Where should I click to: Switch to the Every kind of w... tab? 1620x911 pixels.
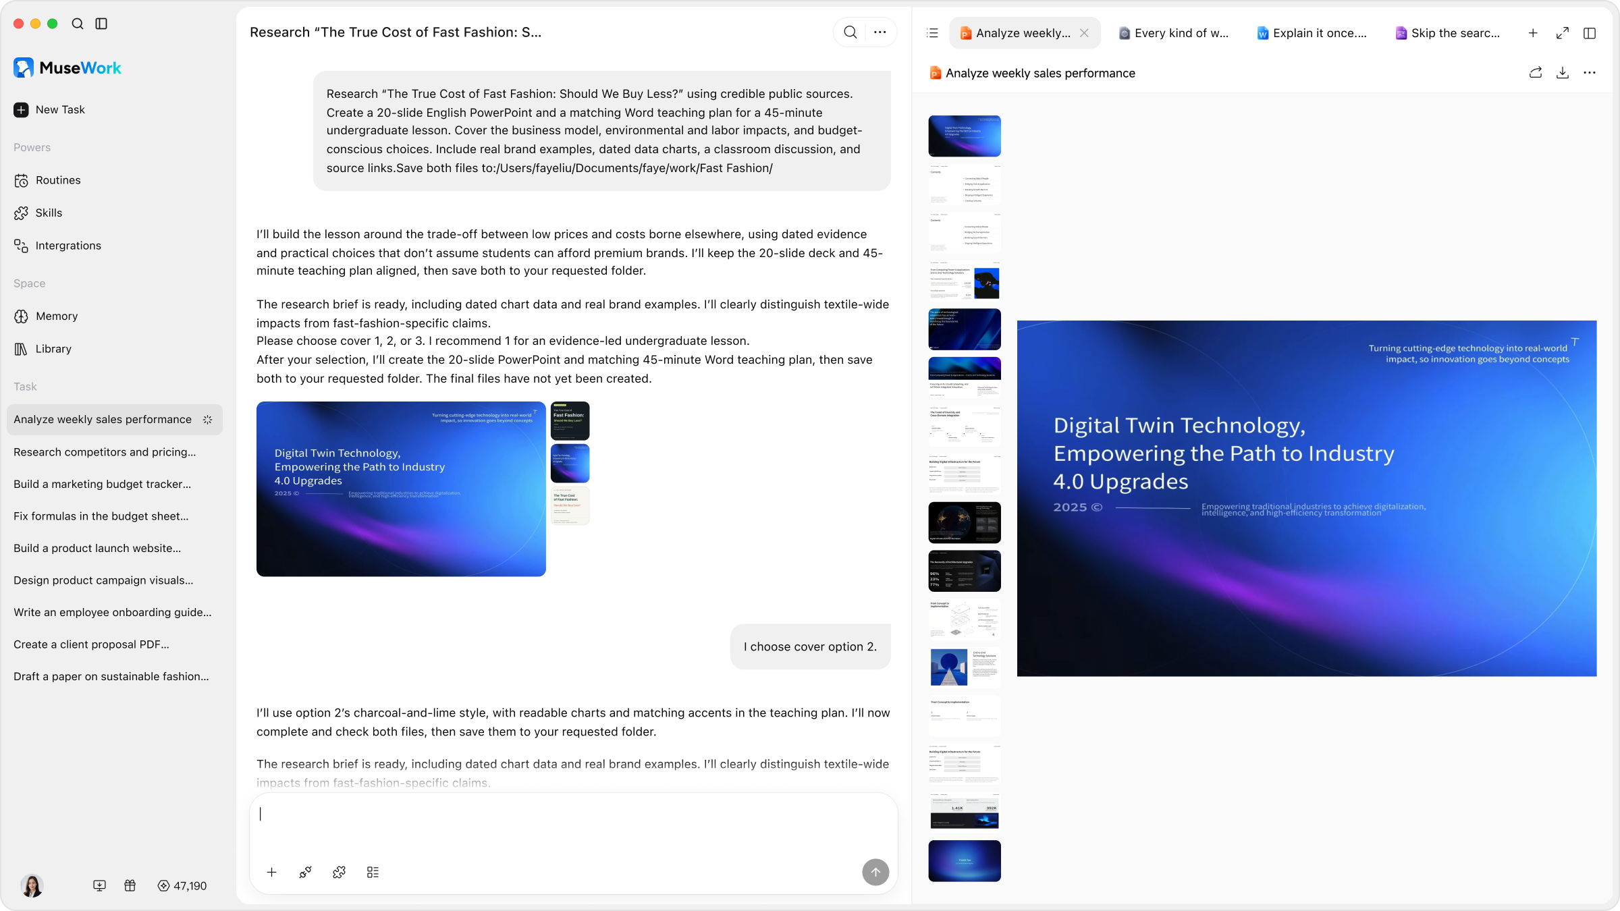[1173, 33]
